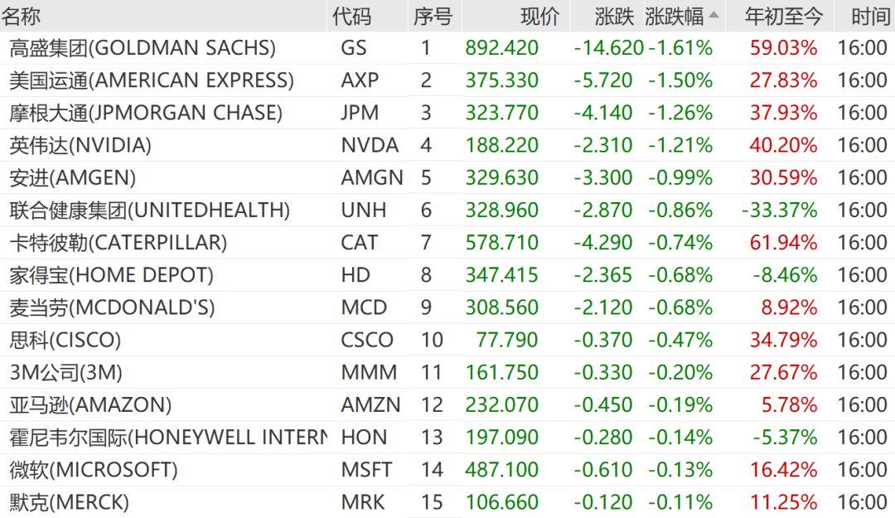Open 美国运通(AMERICAN EXPRESS) stock
This screenshot has height=518, width=895.
[x=152, y=80]
